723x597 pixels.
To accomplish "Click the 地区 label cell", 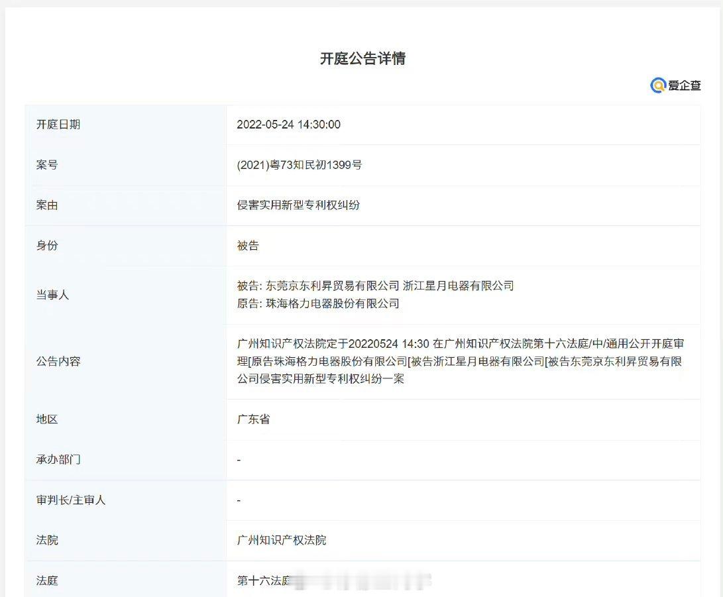I will pos(125,419).
